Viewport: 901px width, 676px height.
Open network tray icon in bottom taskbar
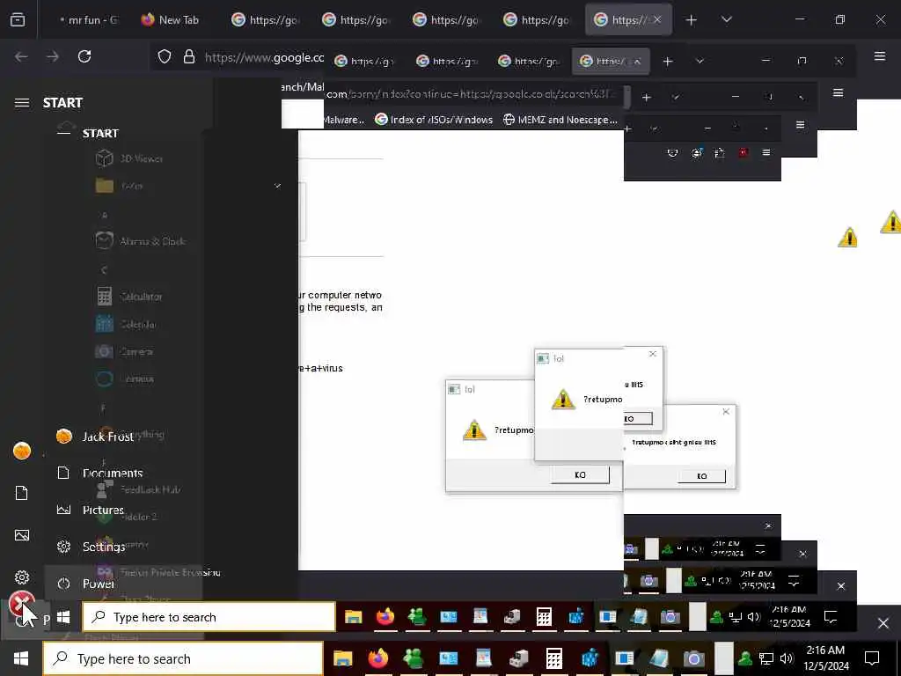click(x=766, y=658)
